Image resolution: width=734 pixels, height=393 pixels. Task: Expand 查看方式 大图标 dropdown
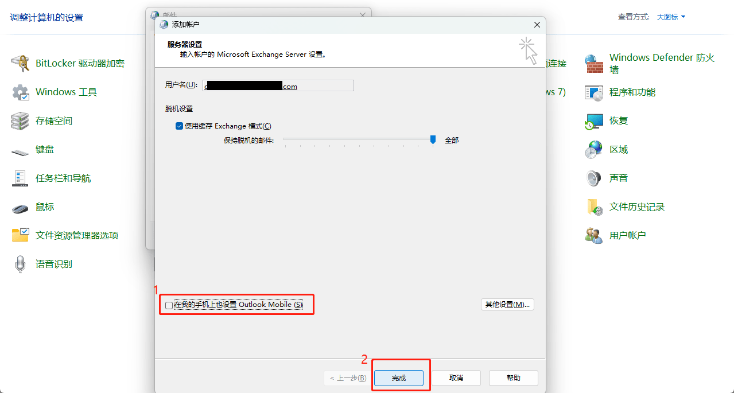[671, 17]
